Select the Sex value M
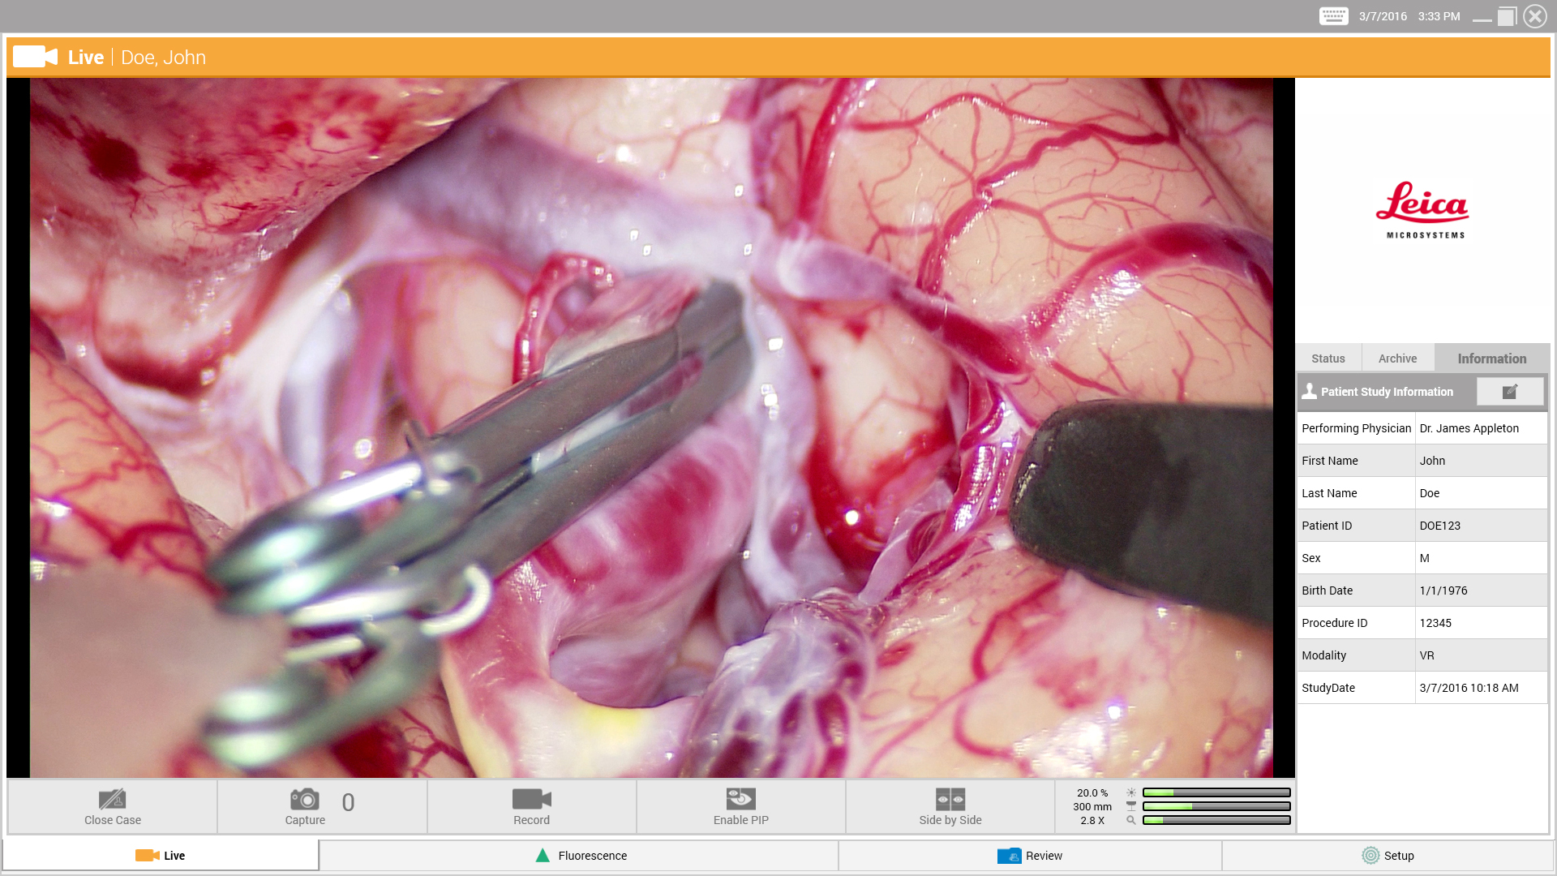 1424,558
